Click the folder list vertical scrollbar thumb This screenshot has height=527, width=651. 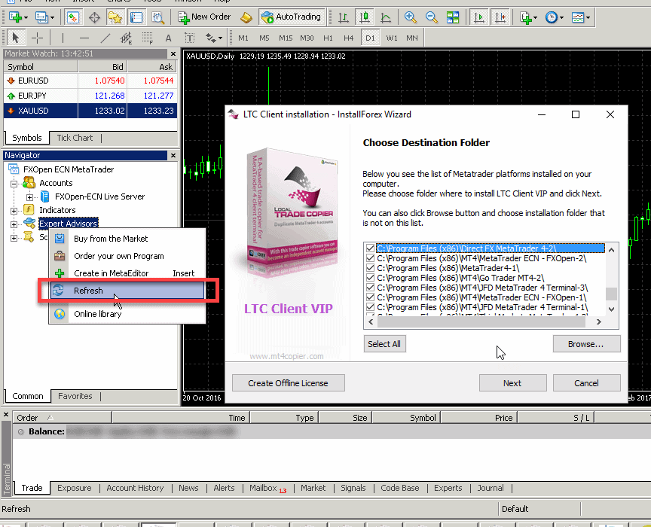(611, 294)
